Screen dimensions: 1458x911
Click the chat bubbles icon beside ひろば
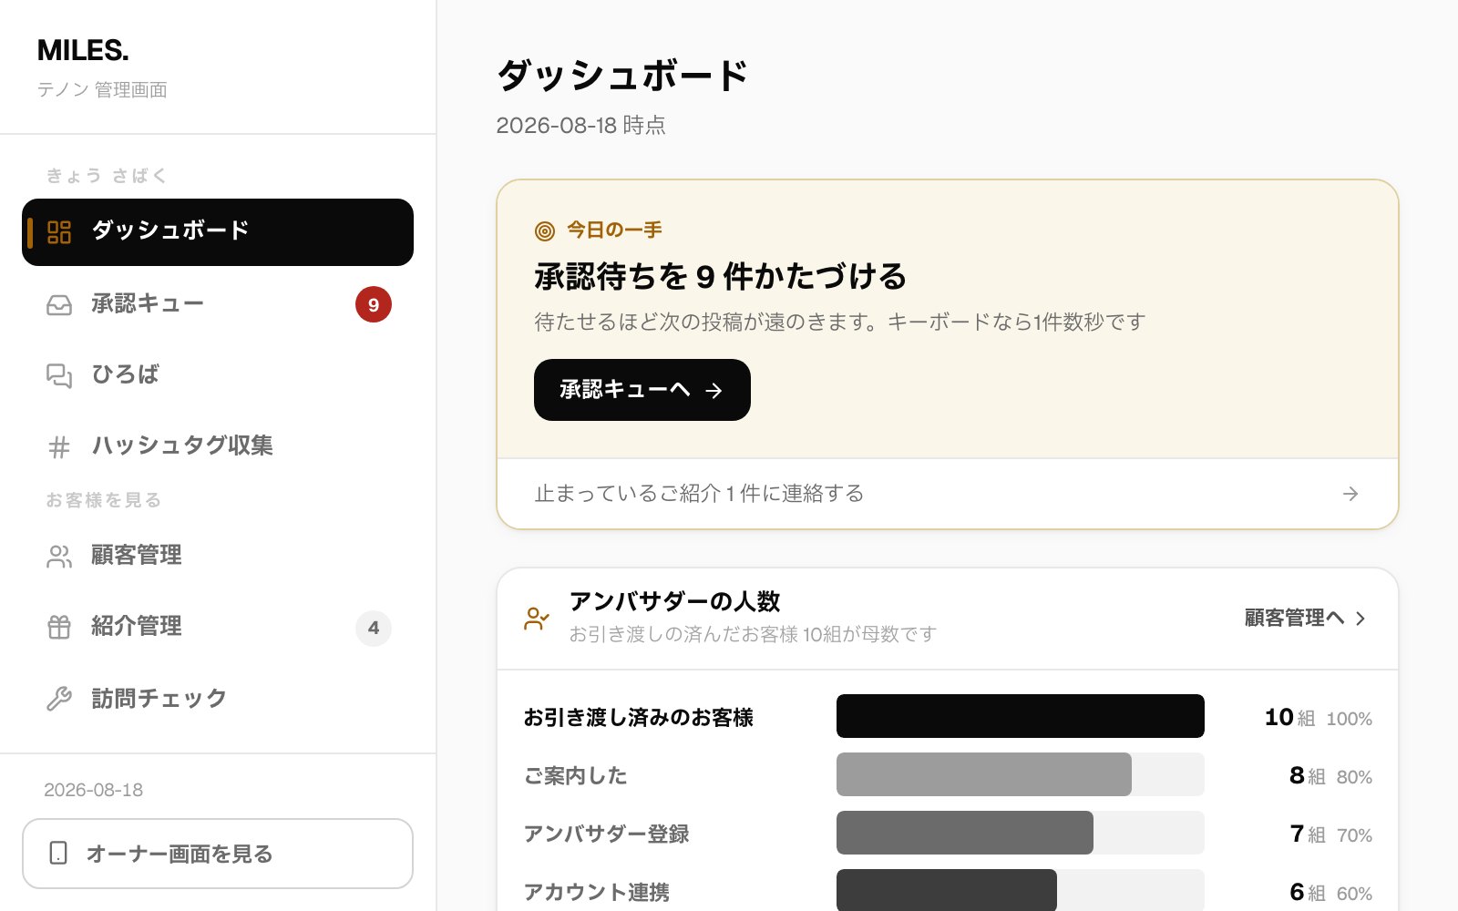(59, 375)
